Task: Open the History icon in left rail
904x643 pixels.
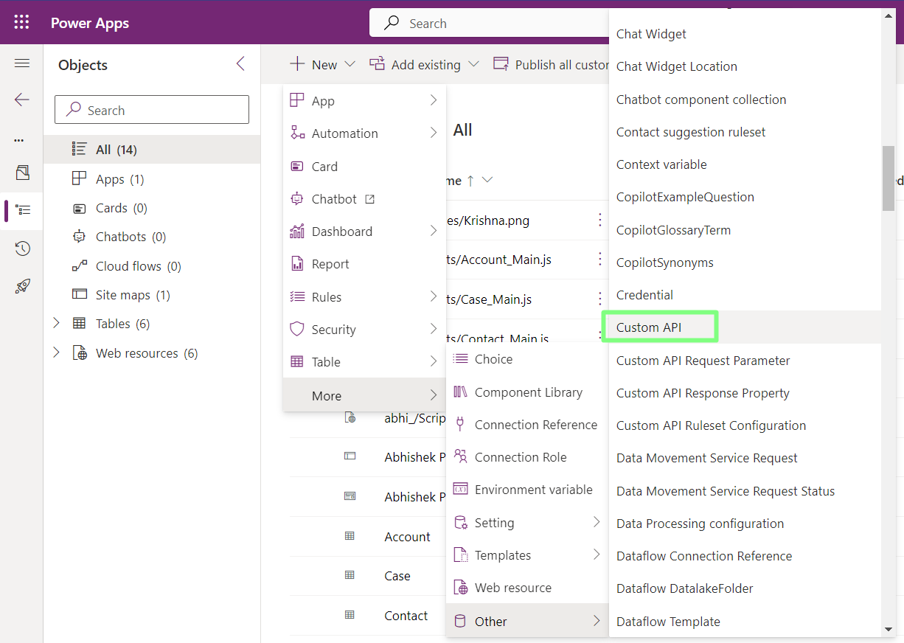Action: pyautogui.click(x=23, y=248)
